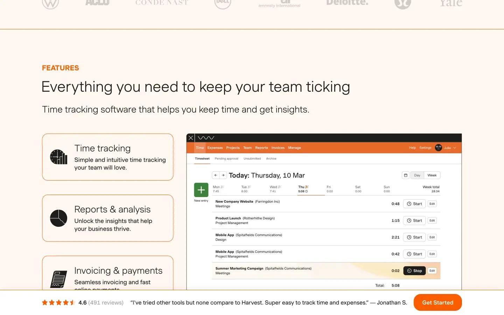The image size is (504, 315).
Task: Click the green New entry plus icon
Action: click(x=201, y=190)
